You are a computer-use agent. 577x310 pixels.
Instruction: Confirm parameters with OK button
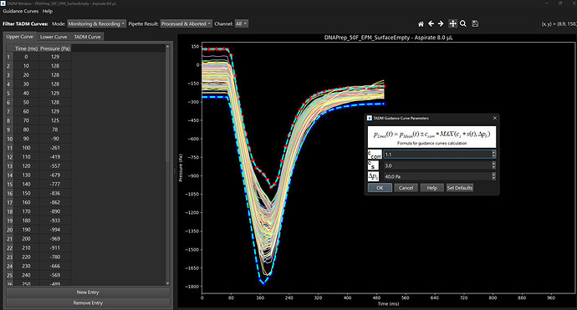click(380, 187)
